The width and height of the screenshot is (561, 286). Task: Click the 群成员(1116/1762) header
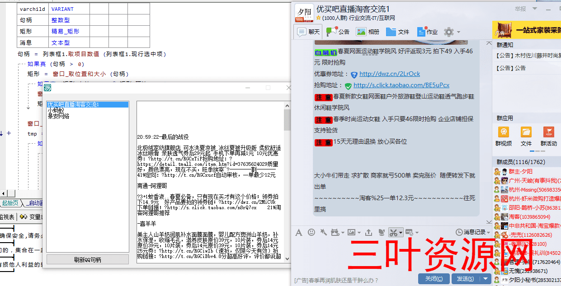[x=521, y=162]
